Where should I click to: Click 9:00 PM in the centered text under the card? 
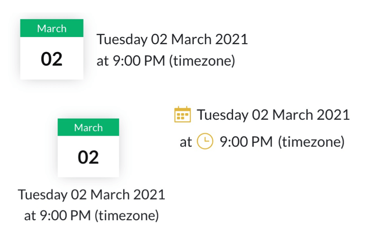click(65, 216)
